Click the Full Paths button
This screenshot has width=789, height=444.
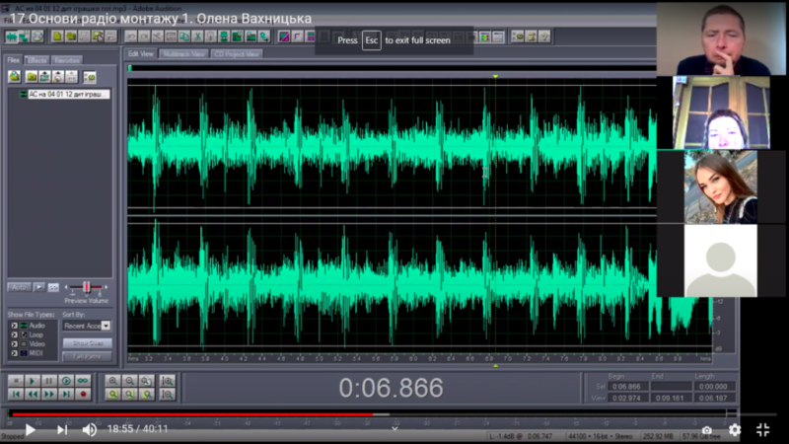88,356
